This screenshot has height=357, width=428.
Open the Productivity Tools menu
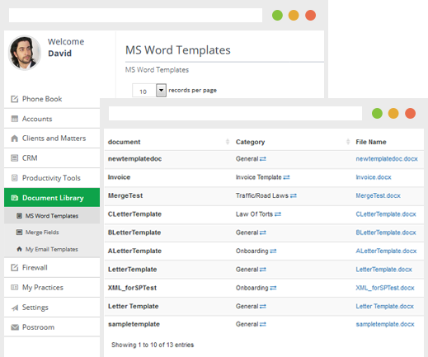tap(52, 178)
